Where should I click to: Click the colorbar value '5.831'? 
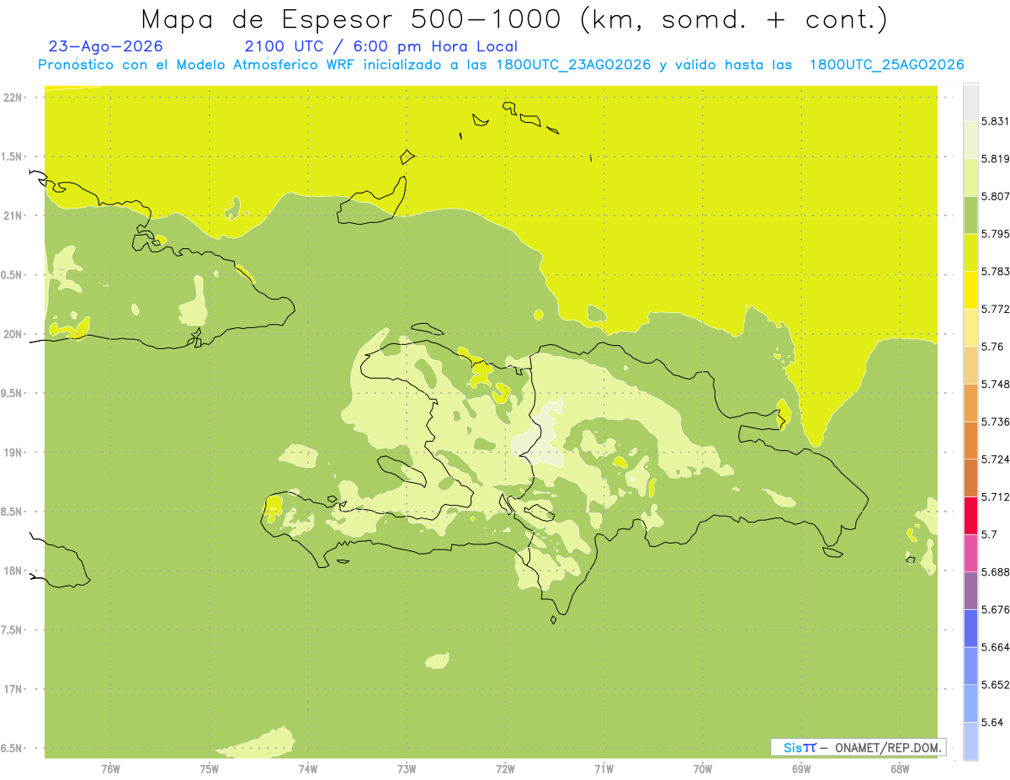(x=995, y=121)
